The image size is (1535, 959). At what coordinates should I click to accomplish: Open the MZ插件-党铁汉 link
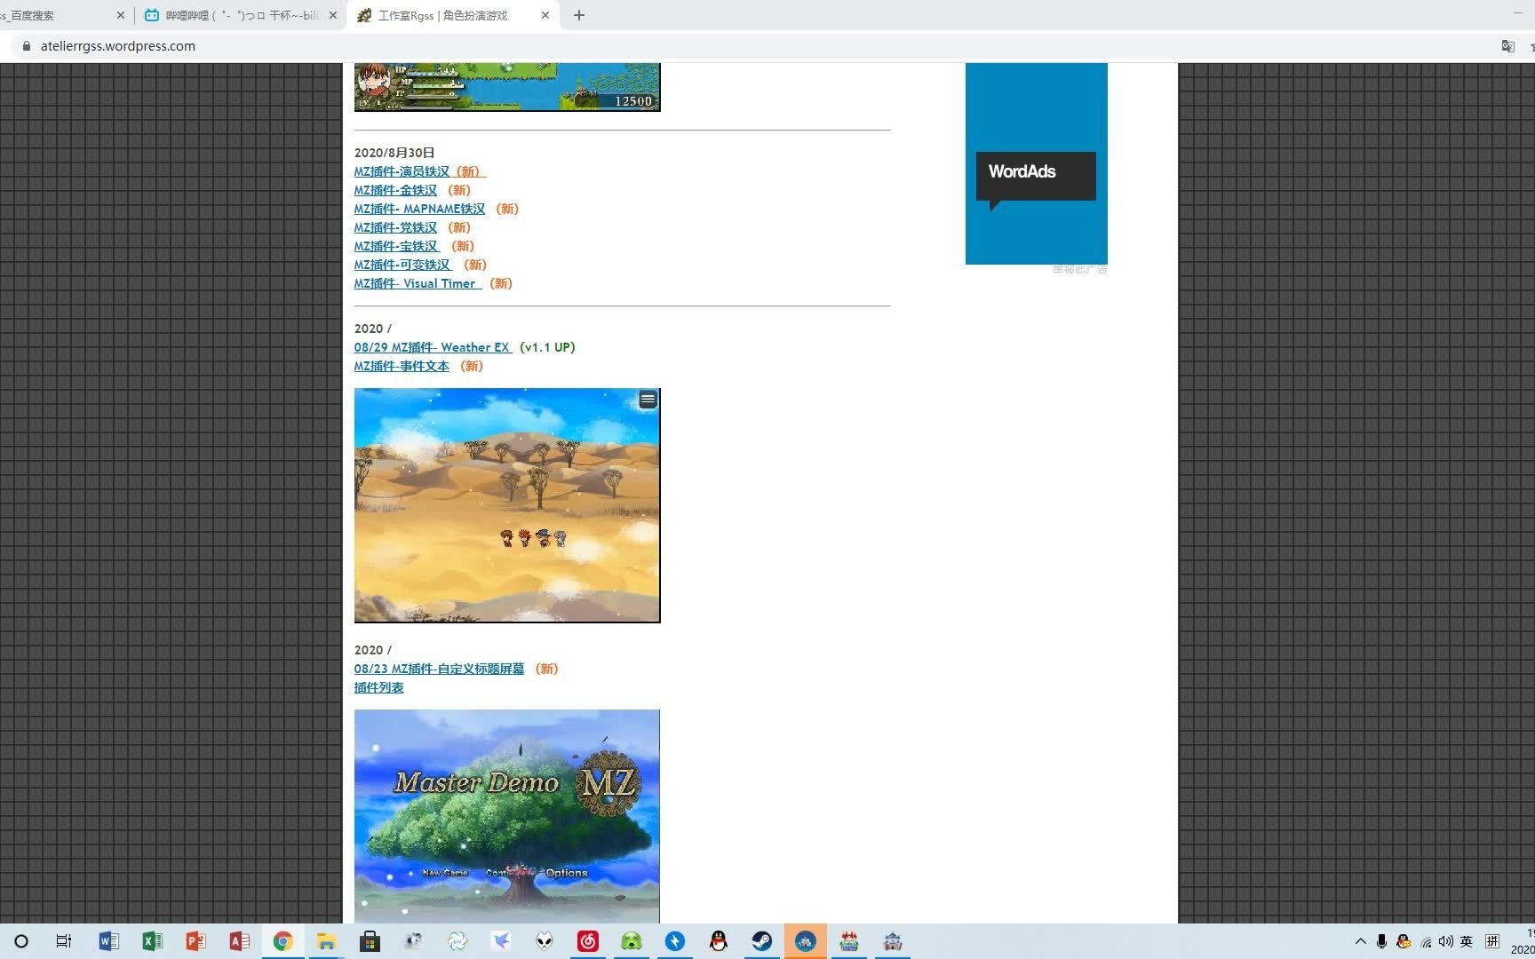click(x=396, y=227)
